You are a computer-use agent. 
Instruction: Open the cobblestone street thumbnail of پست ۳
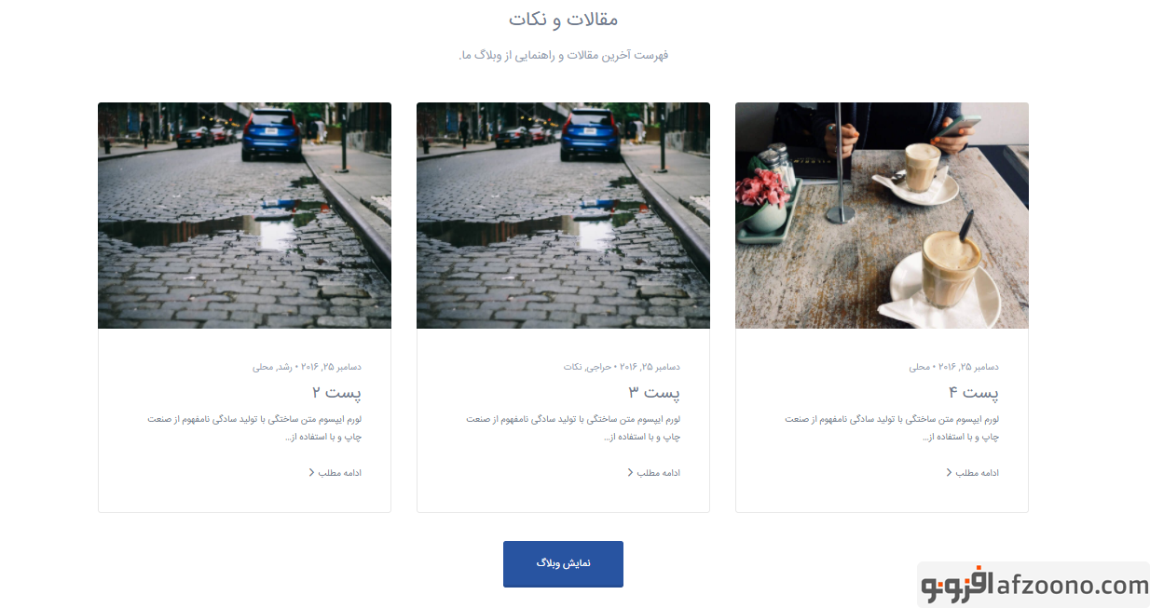(563, 215)
